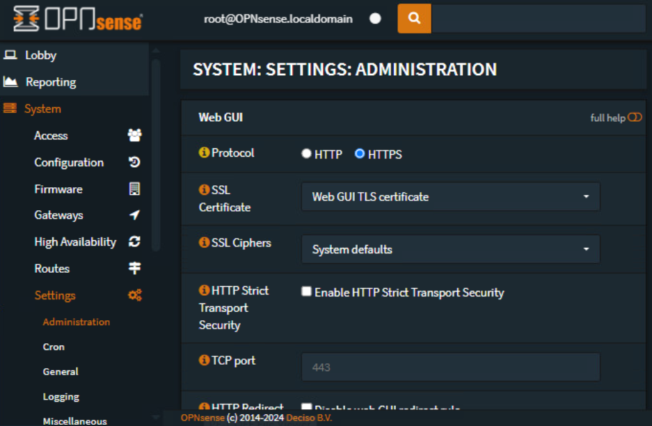
Task: Go to General settings page
Action: (61, 372)
